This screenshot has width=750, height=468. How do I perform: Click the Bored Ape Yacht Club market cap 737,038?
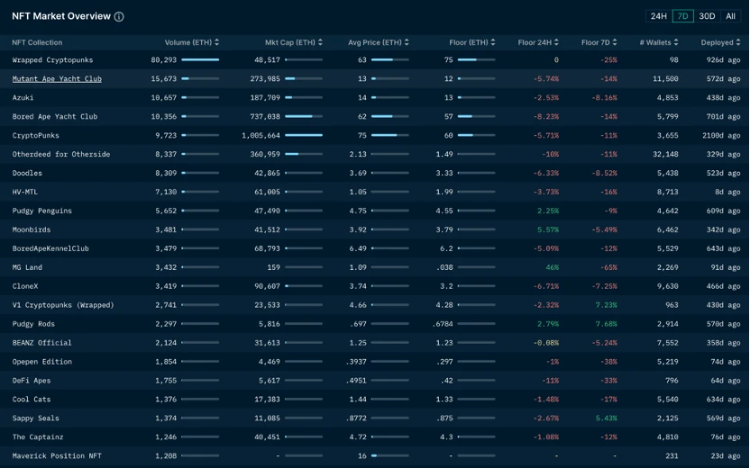[x=265, y=116]
